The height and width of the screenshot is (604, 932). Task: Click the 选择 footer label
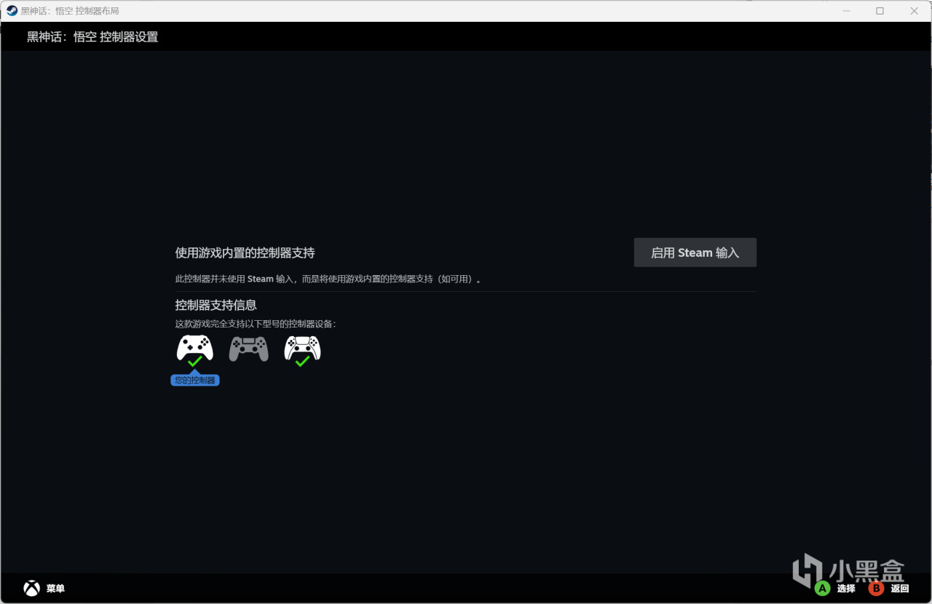[x=846, y=588]
